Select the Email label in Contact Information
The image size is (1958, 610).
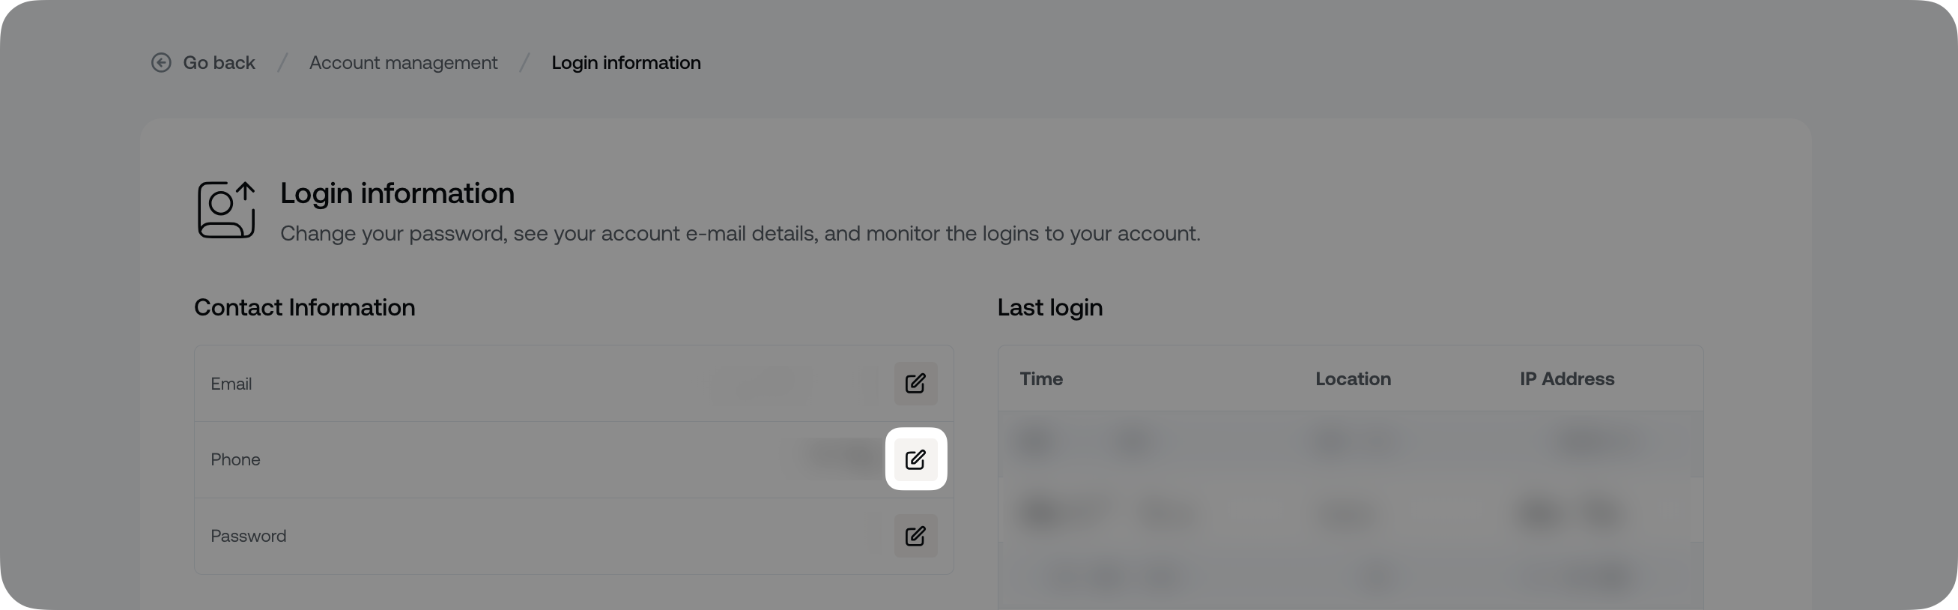pyautogui.click(x=231, y=384)
